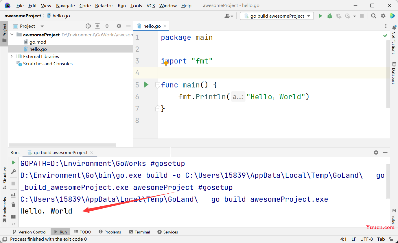The image size is (398, 243).
Task: Open the VCS menu
Action: coord(151,5)
